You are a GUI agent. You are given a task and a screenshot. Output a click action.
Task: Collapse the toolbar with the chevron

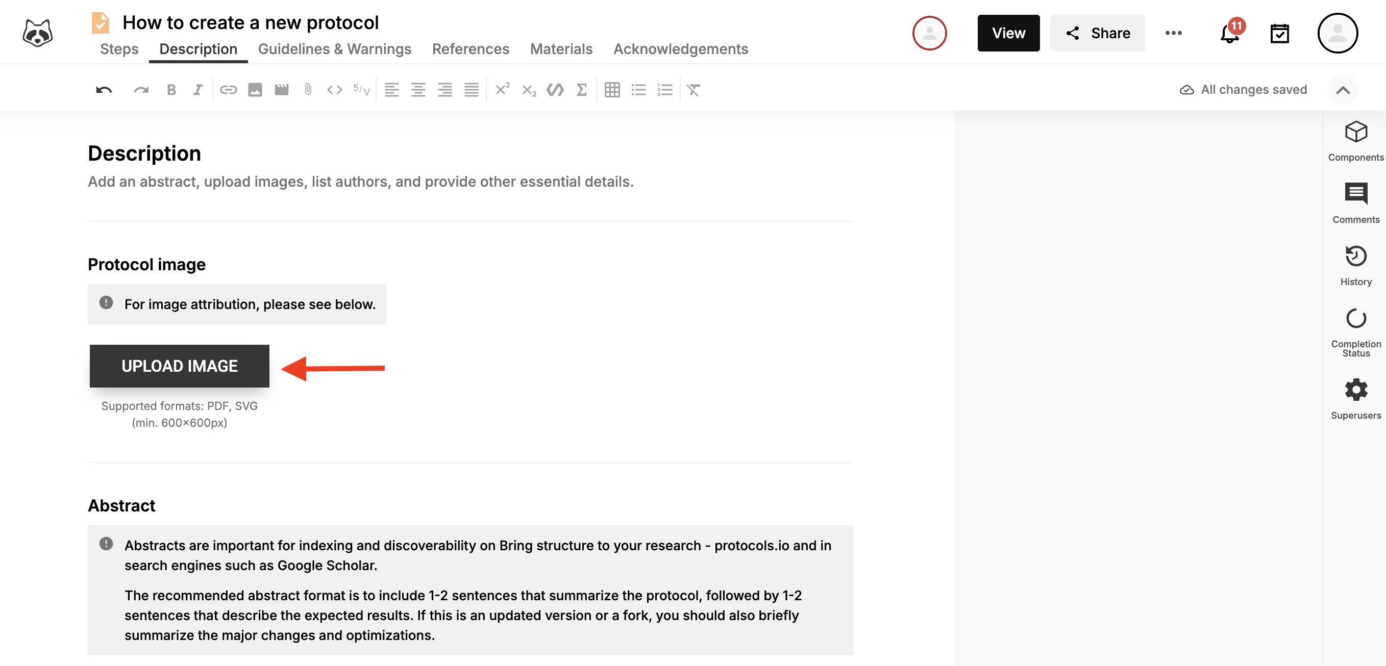click(1343, 90)
